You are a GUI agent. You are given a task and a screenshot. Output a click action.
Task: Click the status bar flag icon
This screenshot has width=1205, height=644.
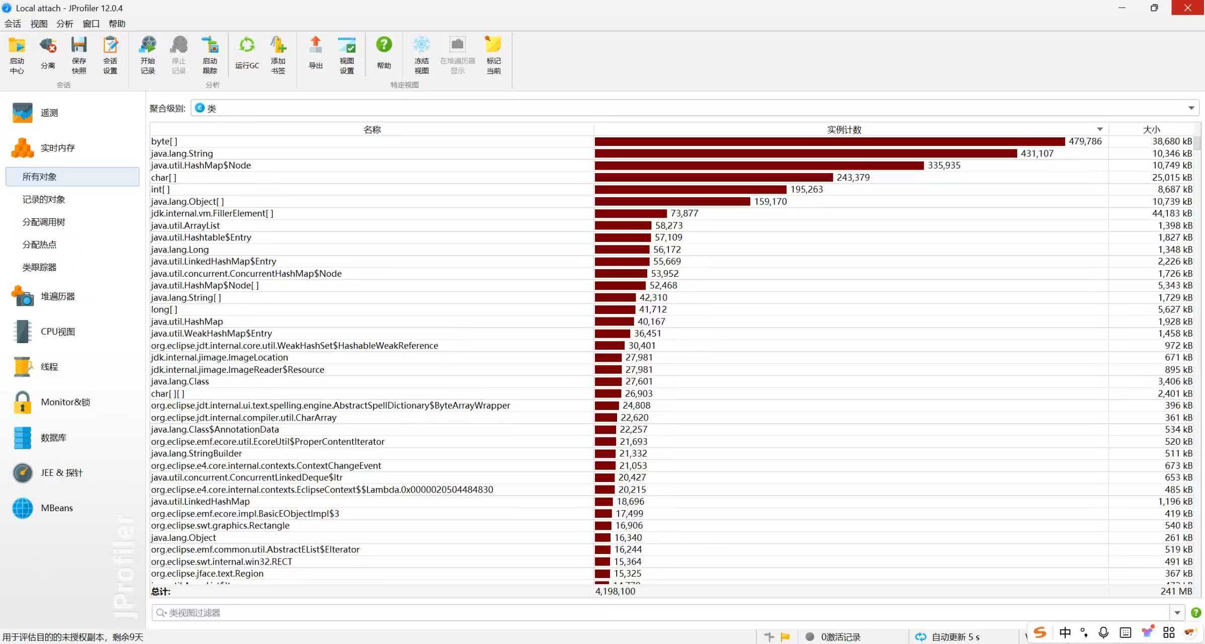coord(785,637)
